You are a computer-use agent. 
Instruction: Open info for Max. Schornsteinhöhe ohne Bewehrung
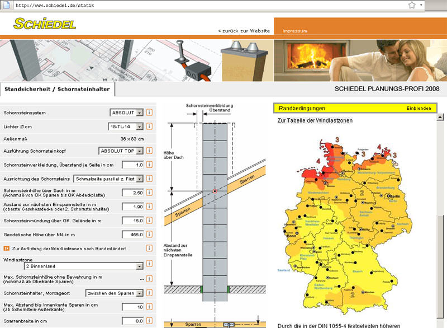149,279
